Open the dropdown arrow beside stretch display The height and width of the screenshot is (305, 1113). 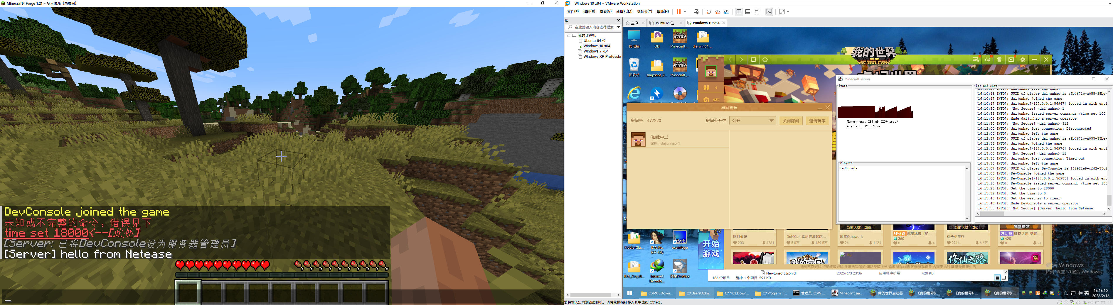788,12
